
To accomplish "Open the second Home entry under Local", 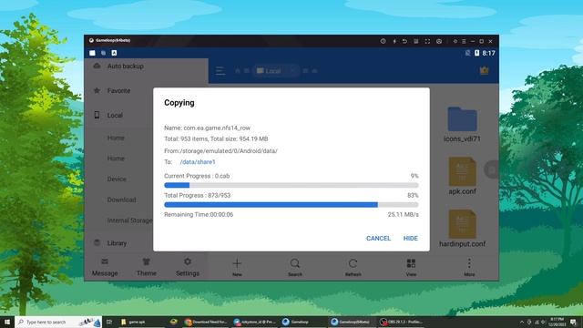I will click(116, 159).
